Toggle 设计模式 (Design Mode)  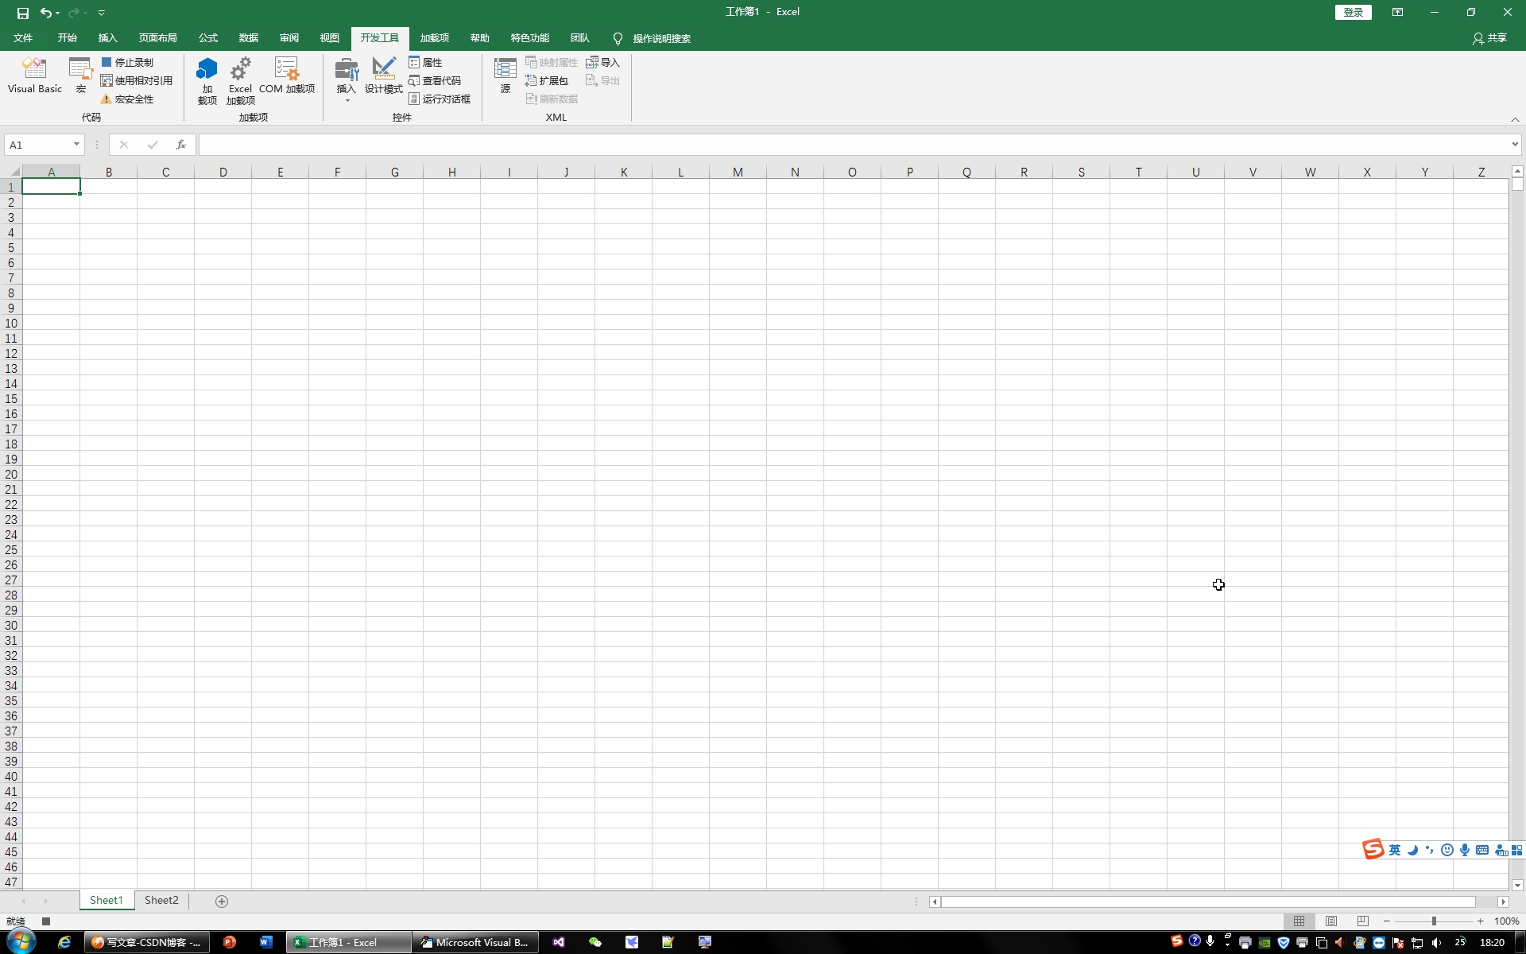(x=383, y=76)
